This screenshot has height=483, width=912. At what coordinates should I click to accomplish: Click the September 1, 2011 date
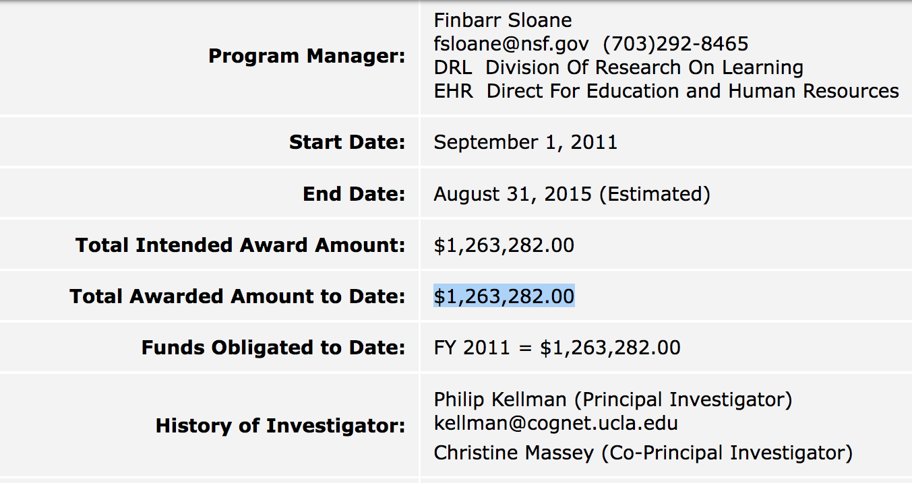(x=525, y=142)
